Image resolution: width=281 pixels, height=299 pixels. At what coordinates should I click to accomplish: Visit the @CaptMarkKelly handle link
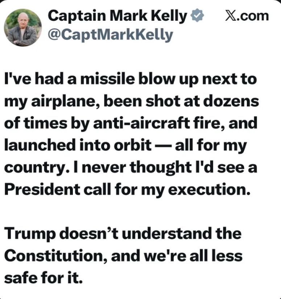110,35
